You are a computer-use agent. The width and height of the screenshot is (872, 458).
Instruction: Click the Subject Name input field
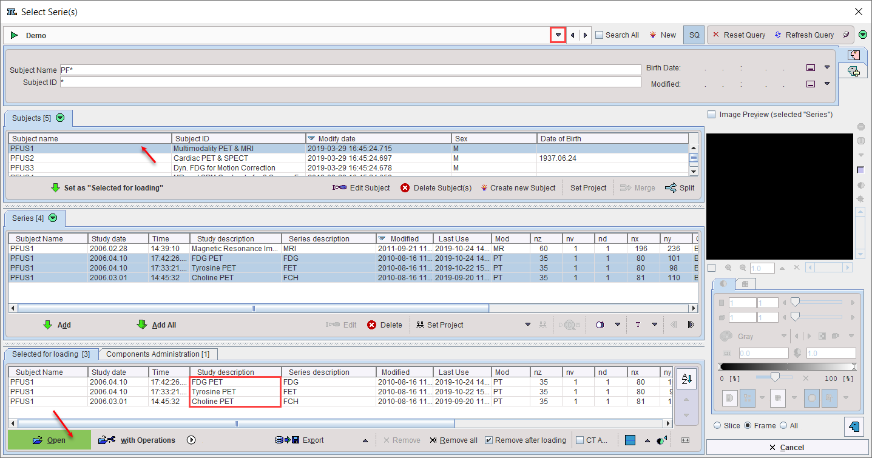350,70
